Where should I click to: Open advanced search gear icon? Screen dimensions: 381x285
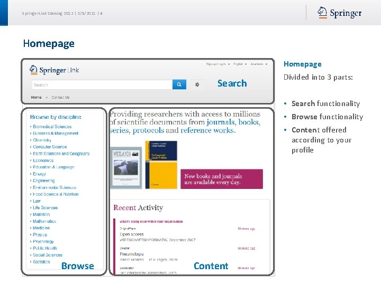(197, 84)
